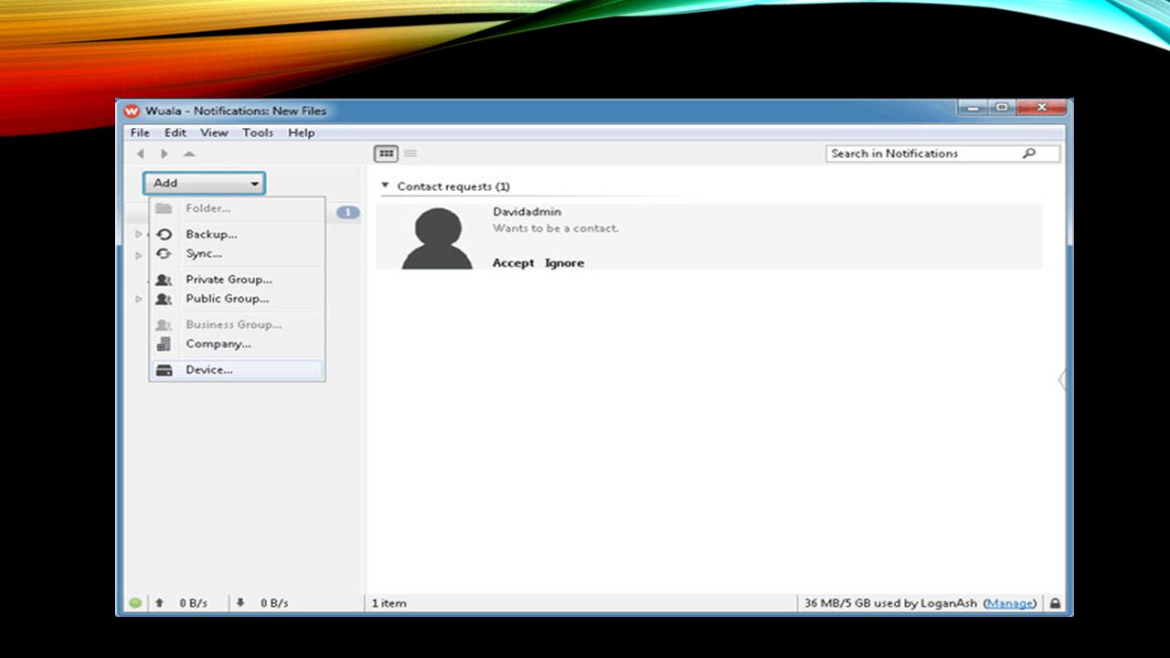Click the Private Group people icon
This screenshot has height=658, width=1170.
click(165, 280)
